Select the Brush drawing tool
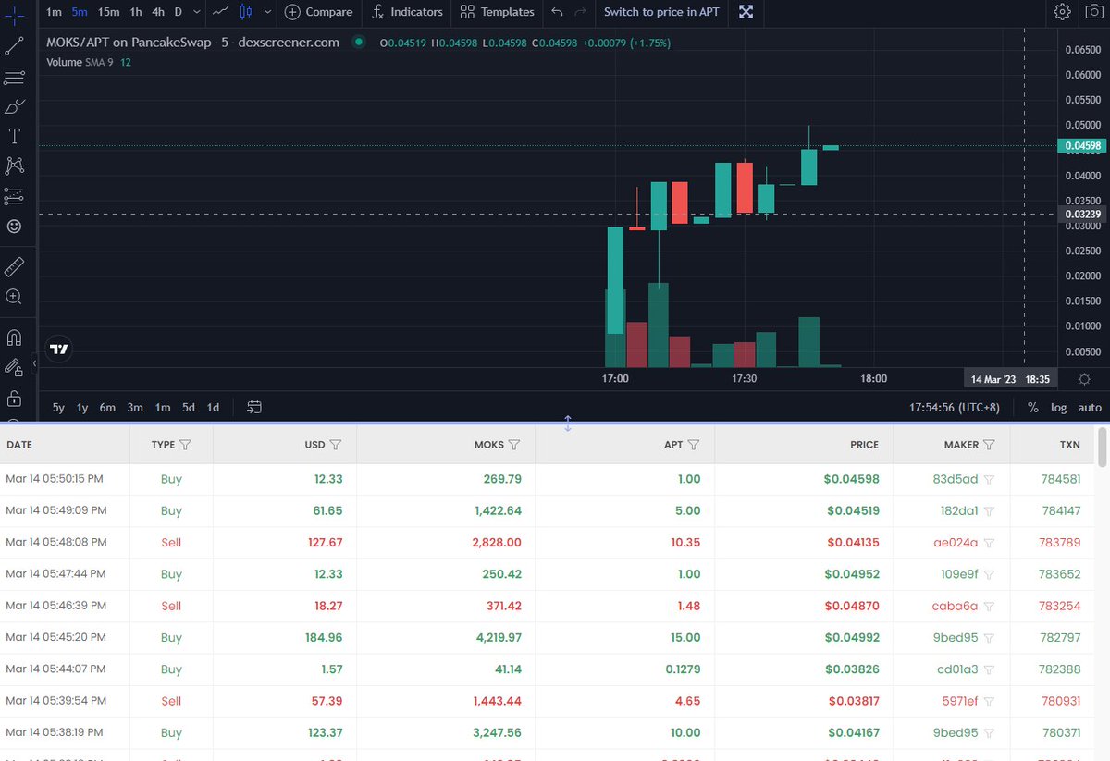 pyautogui.click(x=14, y=106)
